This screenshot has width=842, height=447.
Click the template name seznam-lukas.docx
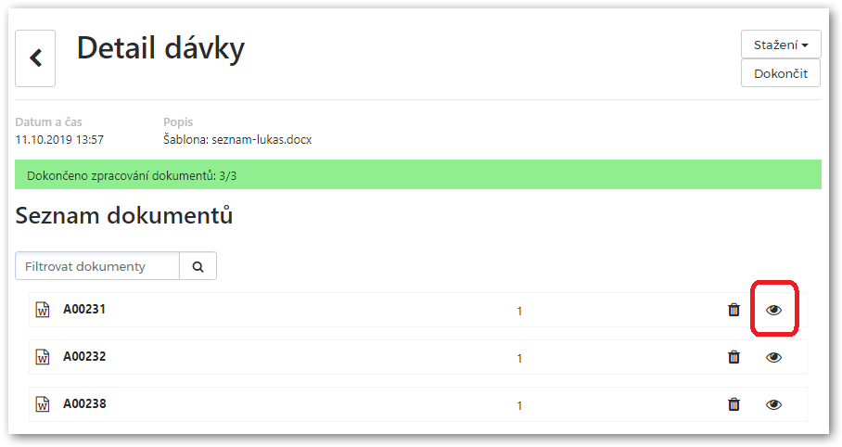[x=262, y=140]
